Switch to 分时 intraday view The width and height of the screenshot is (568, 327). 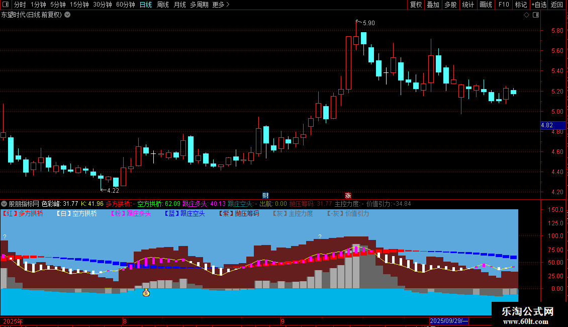pyautogui.click(x=20, y=5)
